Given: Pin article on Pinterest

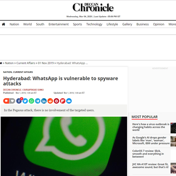Looking at the screenshot, I should [56, 101].
